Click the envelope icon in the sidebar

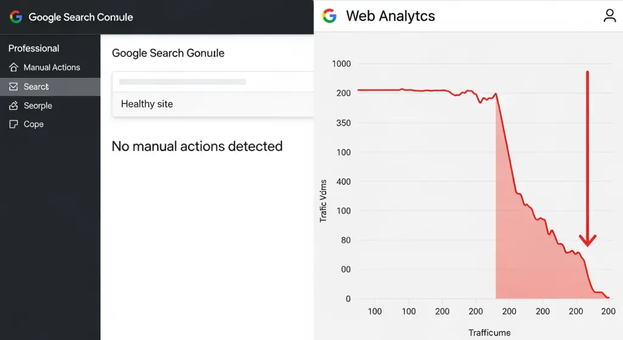click(13, 87)
